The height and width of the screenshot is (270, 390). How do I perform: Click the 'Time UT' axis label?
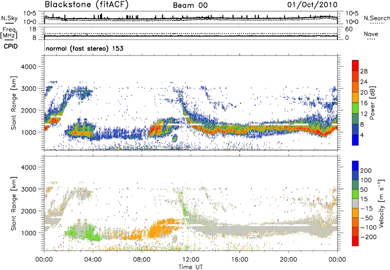[191, 267]
